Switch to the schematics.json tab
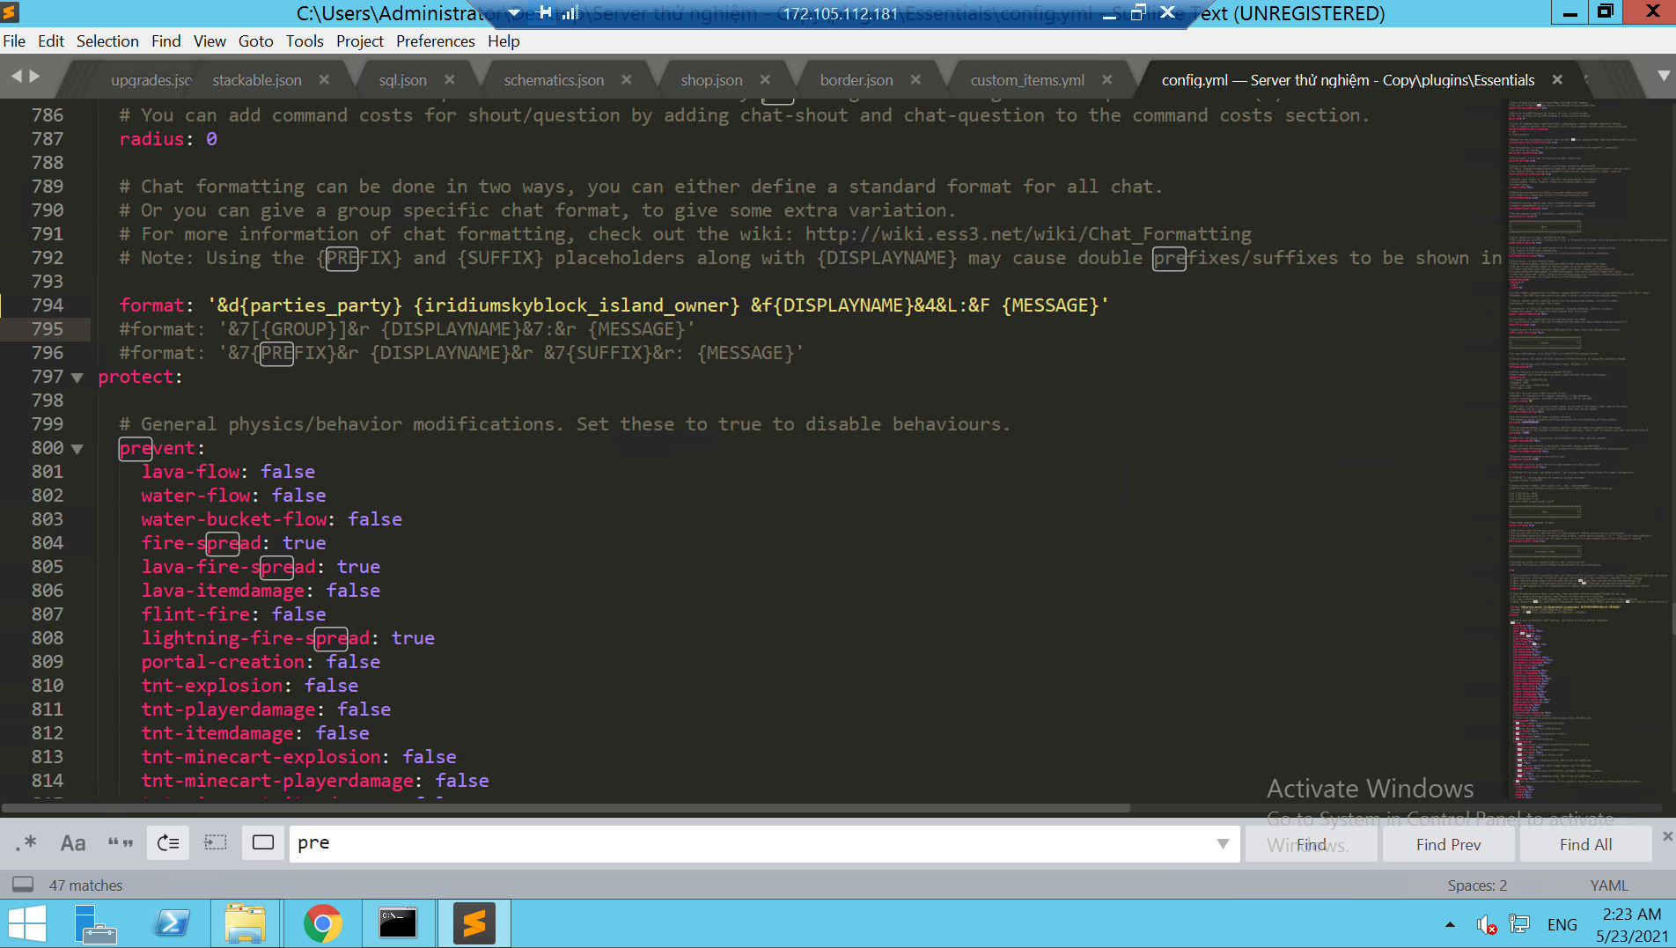This screenshot has height=948, width=1676. click(x=554, y=80)
